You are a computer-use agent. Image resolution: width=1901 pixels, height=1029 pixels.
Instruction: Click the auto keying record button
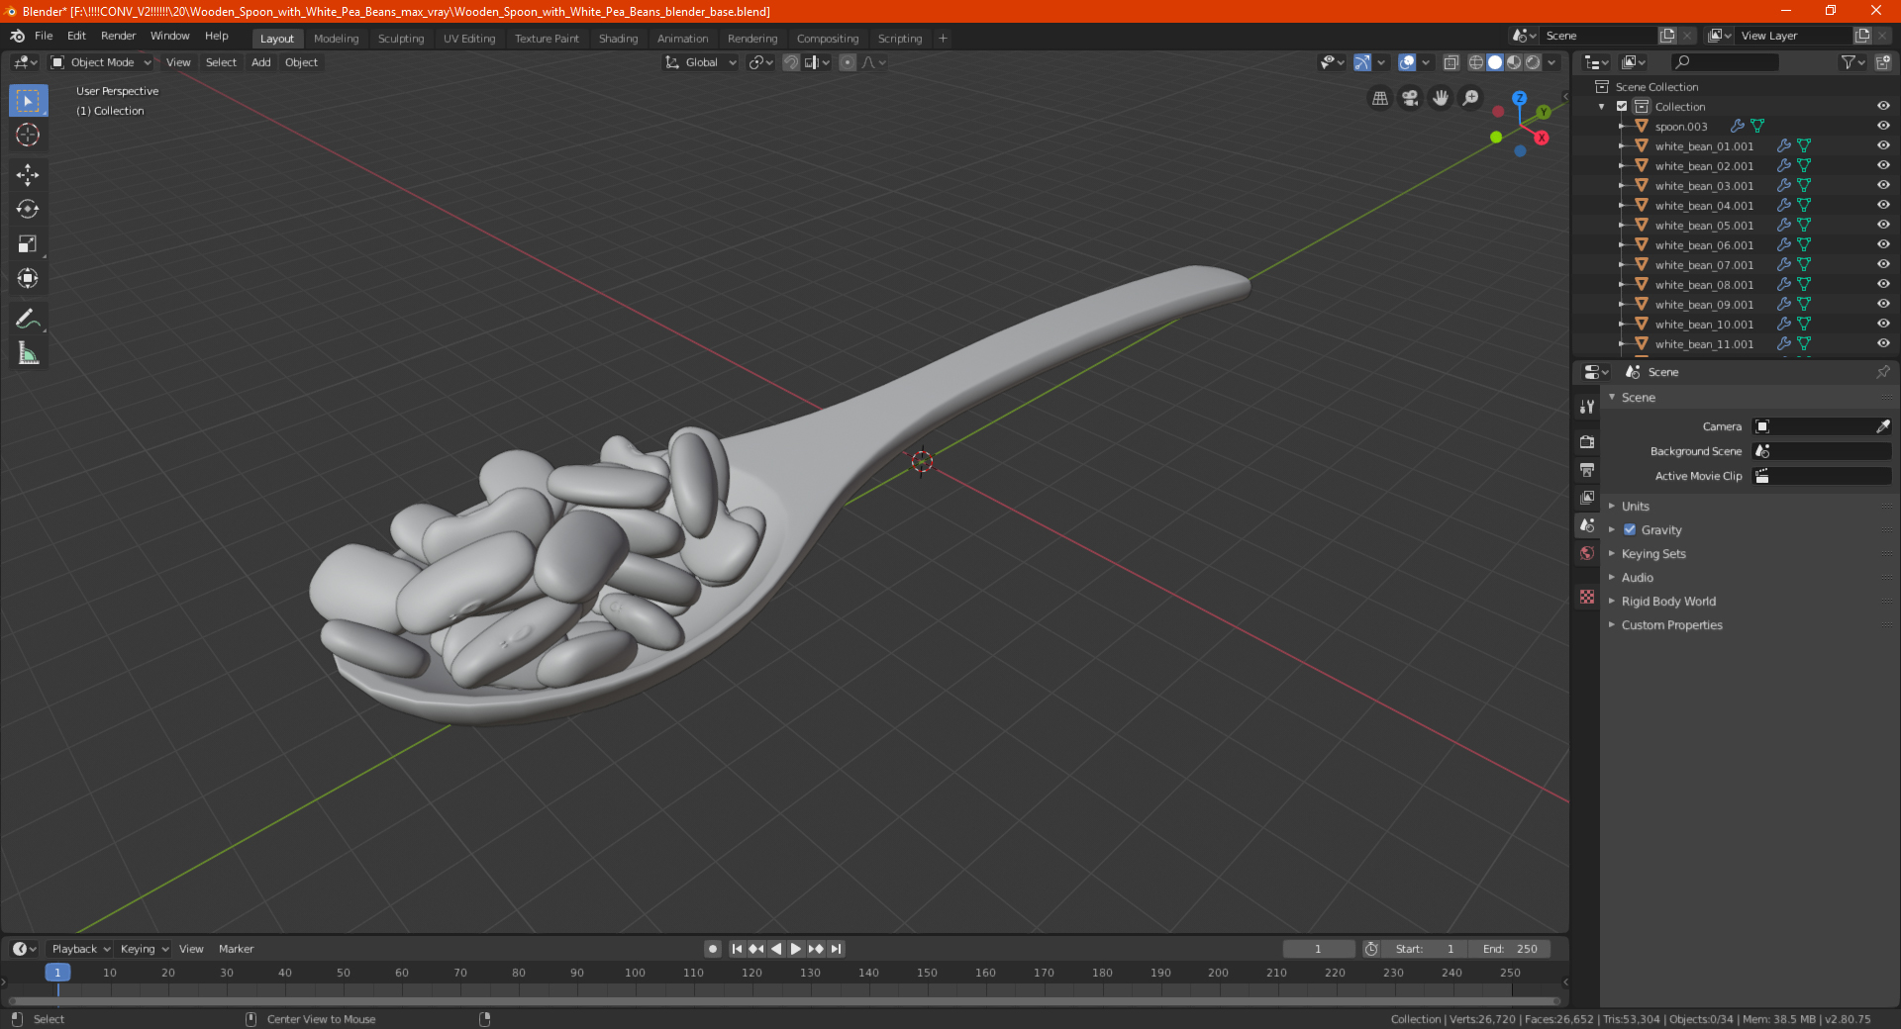pyautogui.click(x=713, y=949)
